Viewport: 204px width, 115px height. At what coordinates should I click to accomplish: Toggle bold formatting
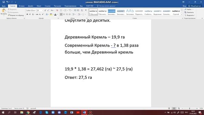point(27,14)
